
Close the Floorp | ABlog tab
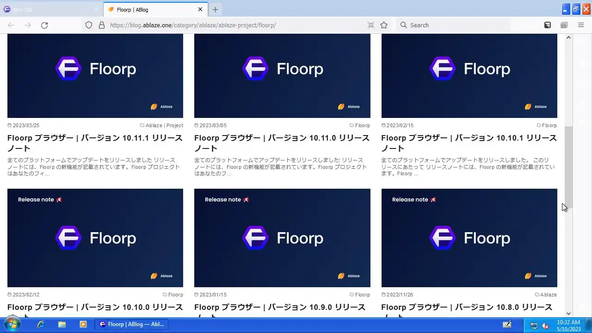pos(200,9)
